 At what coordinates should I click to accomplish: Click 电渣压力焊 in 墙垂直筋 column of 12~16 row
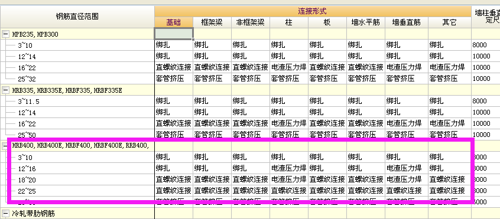coord(404,168)
